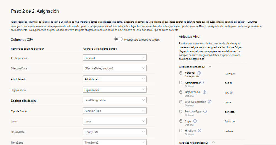Click info icon next to Capa attribute
The image size is (276, 145).
click(x=195, y=121)
